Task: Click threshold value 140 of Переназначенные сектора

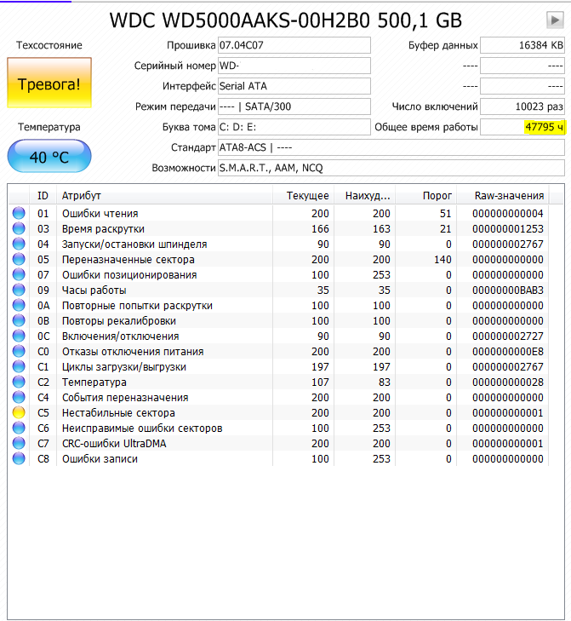Action: click(x=443, y=260)
